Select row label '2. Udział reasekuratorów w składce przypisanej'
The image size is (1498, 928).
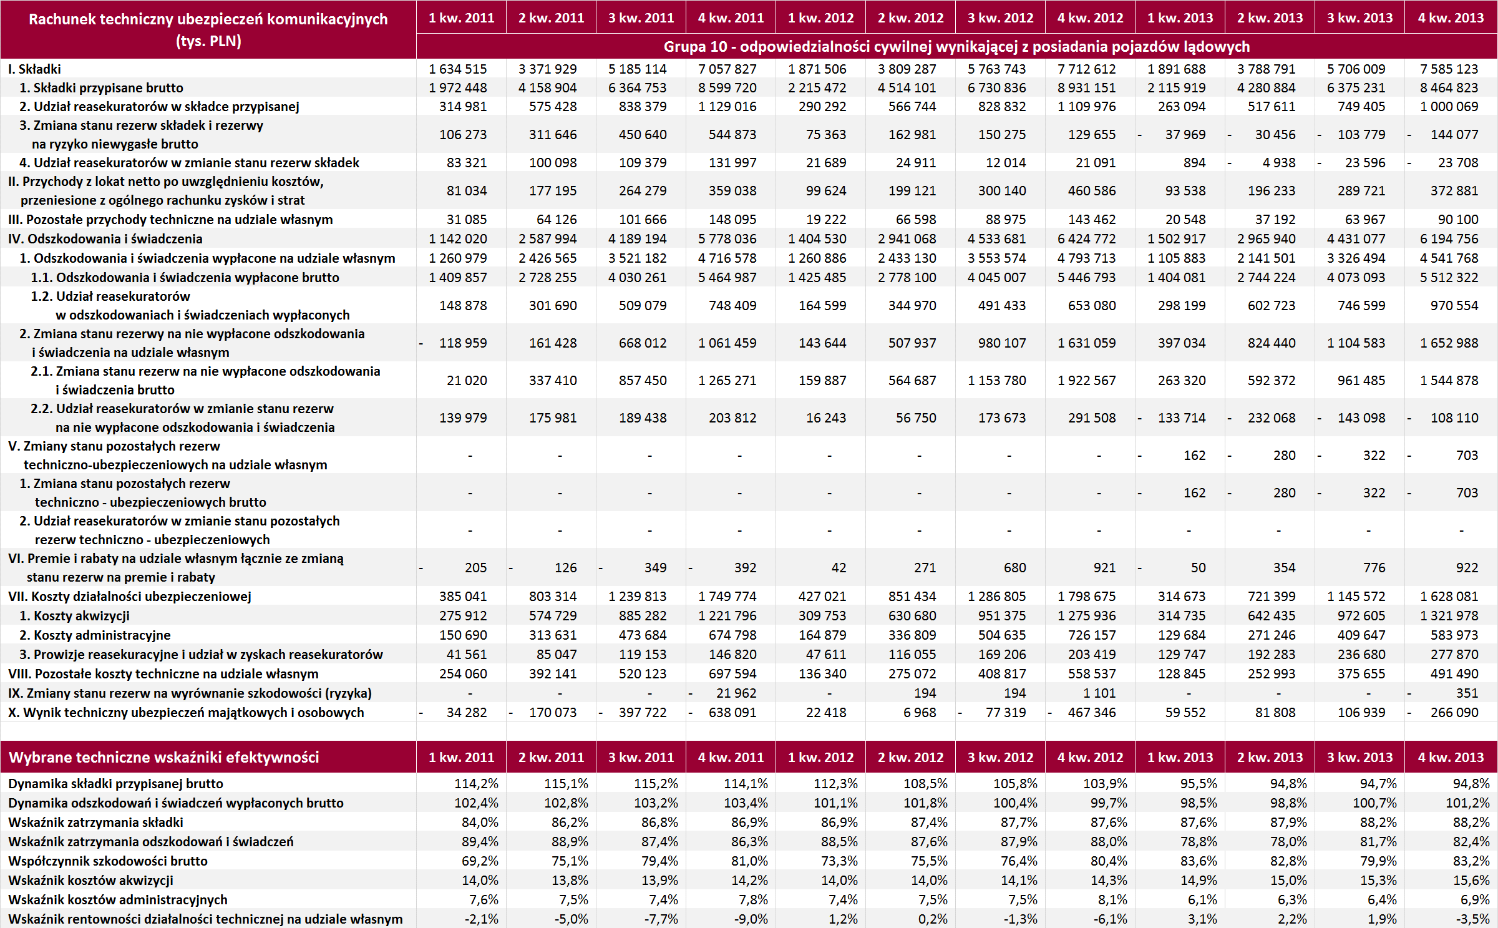click(159, 107)
